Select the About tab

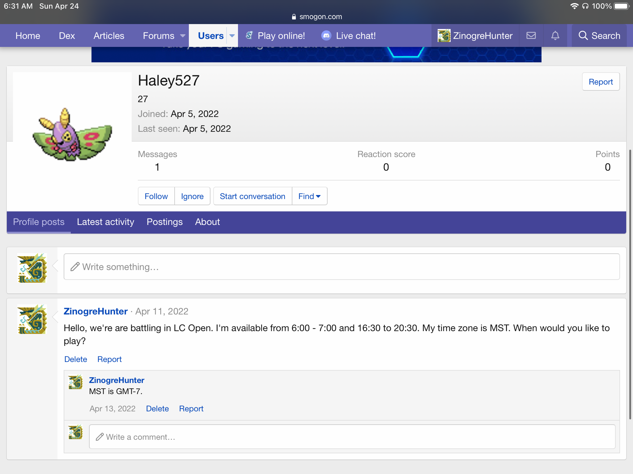(x=207, y=222)
